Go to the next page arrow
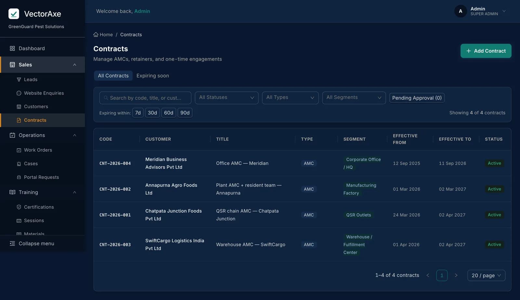Image resolution: width=520 pixels, height=300 pixels. [x=456, y=275]
